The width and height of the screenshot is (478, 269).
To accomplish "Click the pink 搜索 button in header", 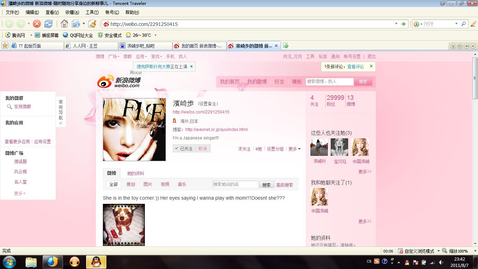I will (x=363, y=82).
